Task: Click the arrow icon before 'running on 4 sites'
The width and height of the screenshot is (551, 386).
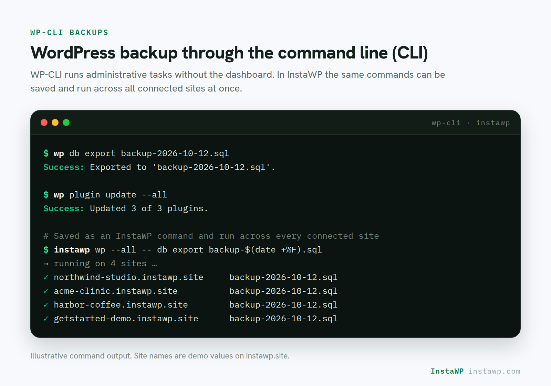Action: tap(46, 264)
